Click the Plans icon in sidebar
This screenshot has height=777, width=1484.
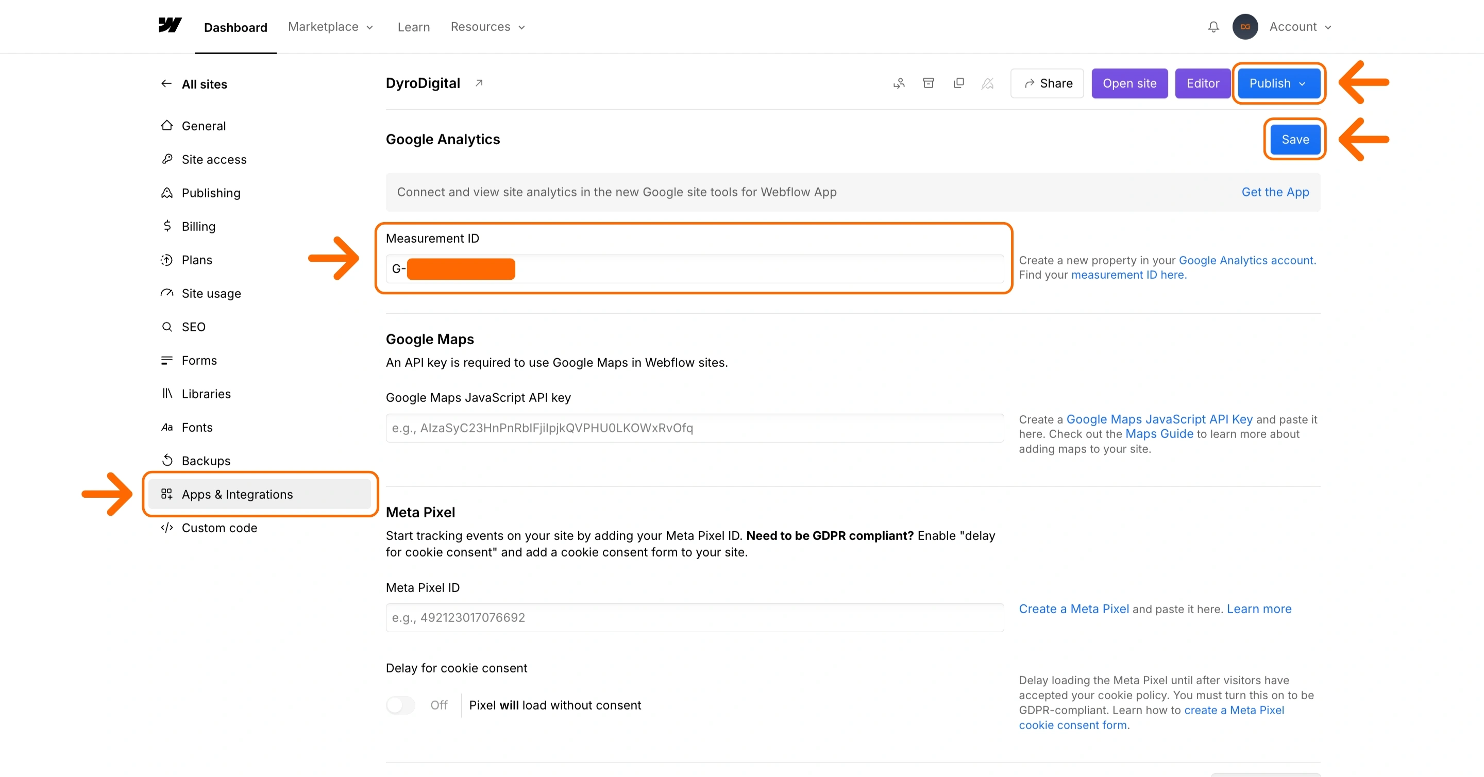coord(167,259)
